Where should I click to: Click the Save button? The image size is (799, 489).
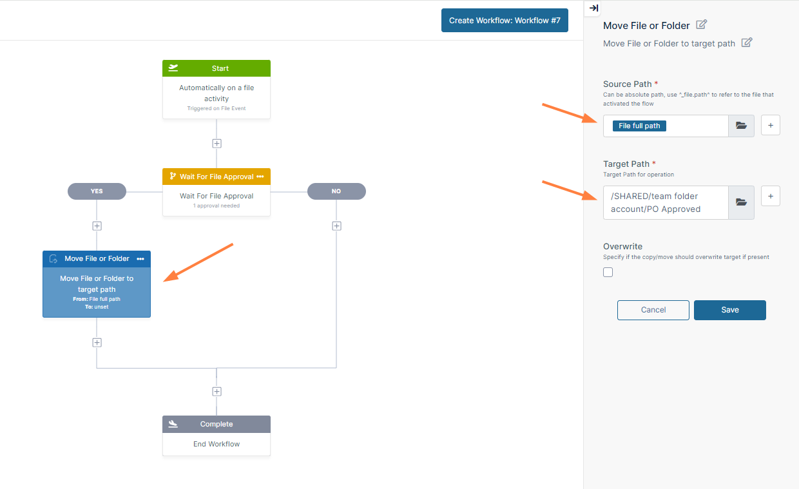(x=729, y=310)
